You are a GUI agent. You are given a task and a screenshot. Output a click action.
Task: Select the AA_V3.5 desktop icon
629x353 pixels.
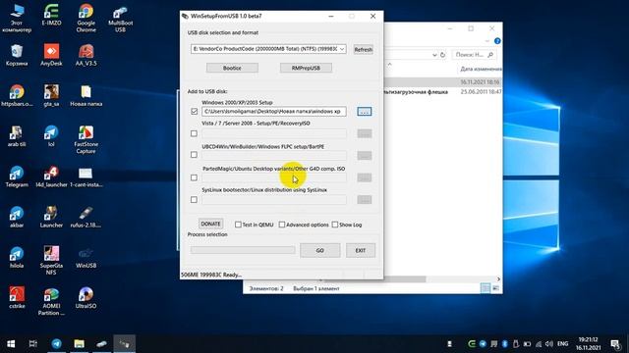tap(86, 55)
